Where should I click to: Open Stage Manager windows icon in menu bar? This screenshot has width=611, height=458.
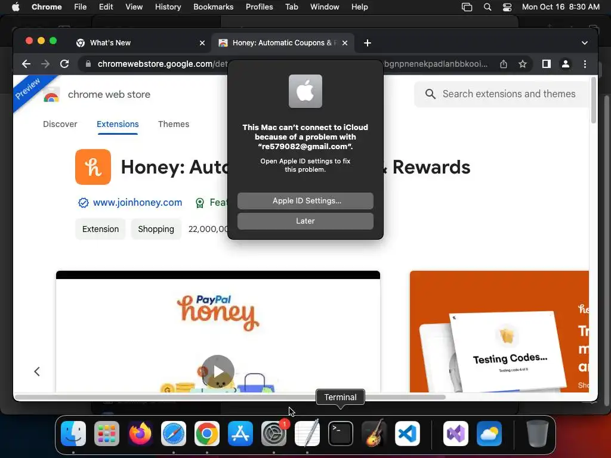click(x=467, y=7)
